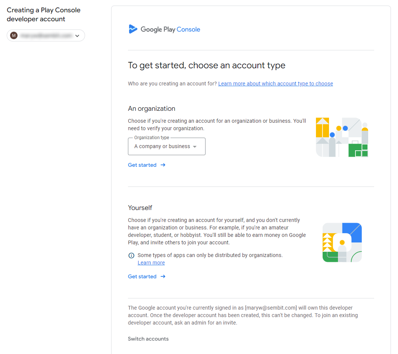The width and height of the screenshot is (398, 354).
Task: Click the info icon beside organization apps note
Action: [131, 255]
